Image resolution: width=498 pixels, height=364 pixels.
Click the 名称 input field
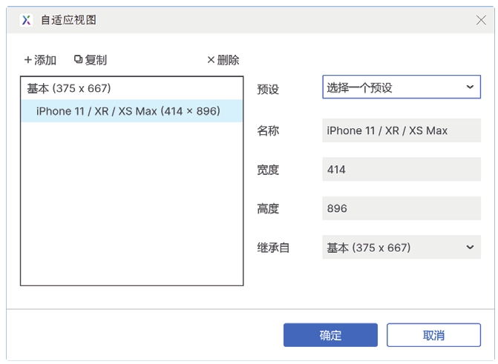click(x=401, y=130)
